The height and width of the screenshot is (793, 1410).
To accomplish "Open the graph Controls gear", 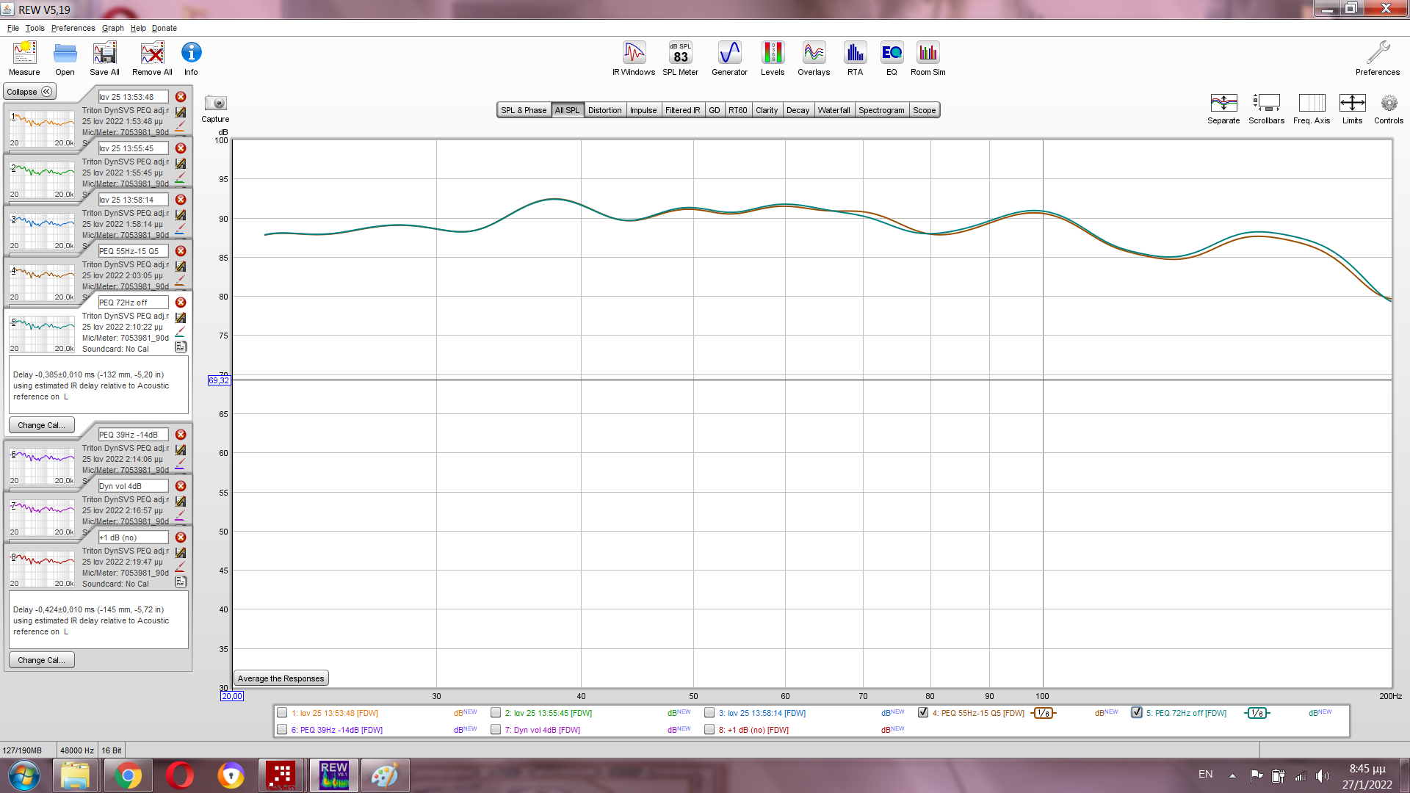I will click(1388, 104).
